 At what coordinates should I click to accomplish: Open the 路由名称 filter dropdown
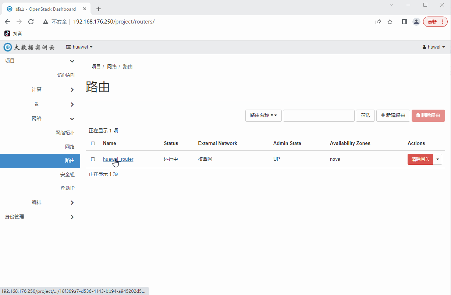tap(263, 115)
